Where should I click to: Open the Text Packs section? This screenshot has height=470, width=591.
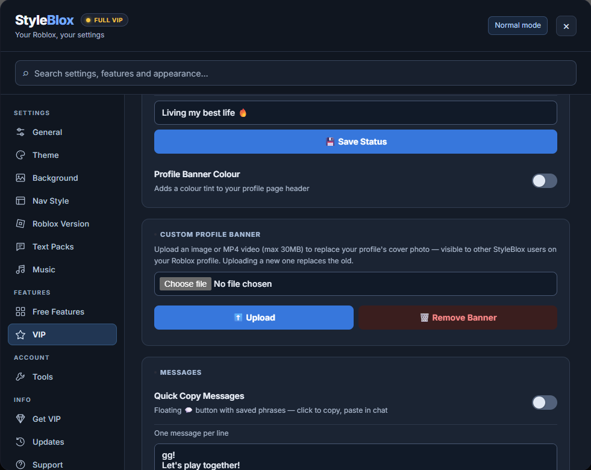point(62,246)
